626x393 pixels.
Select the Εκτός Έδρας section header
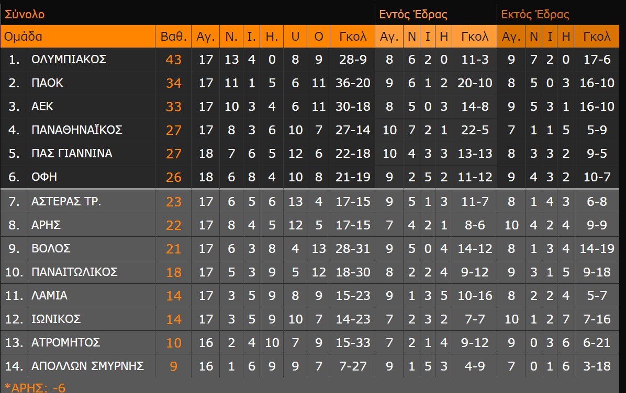[x=535, y=14]
